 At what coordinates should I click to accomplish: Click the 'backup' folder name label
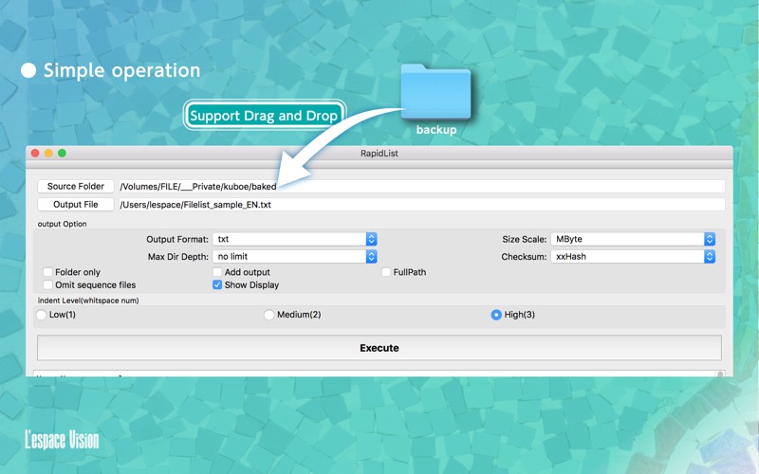pos(436,130)
